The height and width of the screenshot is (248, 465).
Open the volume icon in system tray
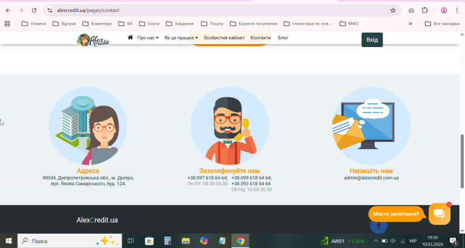393,241
